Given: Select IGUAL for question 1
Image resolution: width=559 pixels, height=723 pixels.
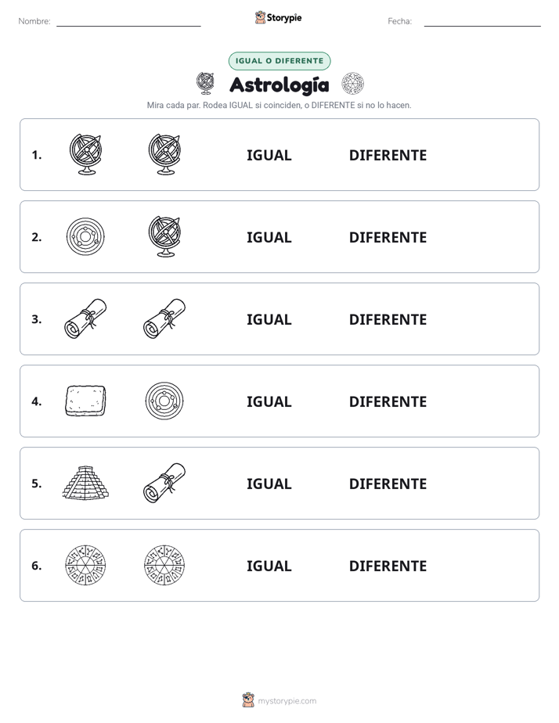Looking at the screenshot, I should coord(269,156).
